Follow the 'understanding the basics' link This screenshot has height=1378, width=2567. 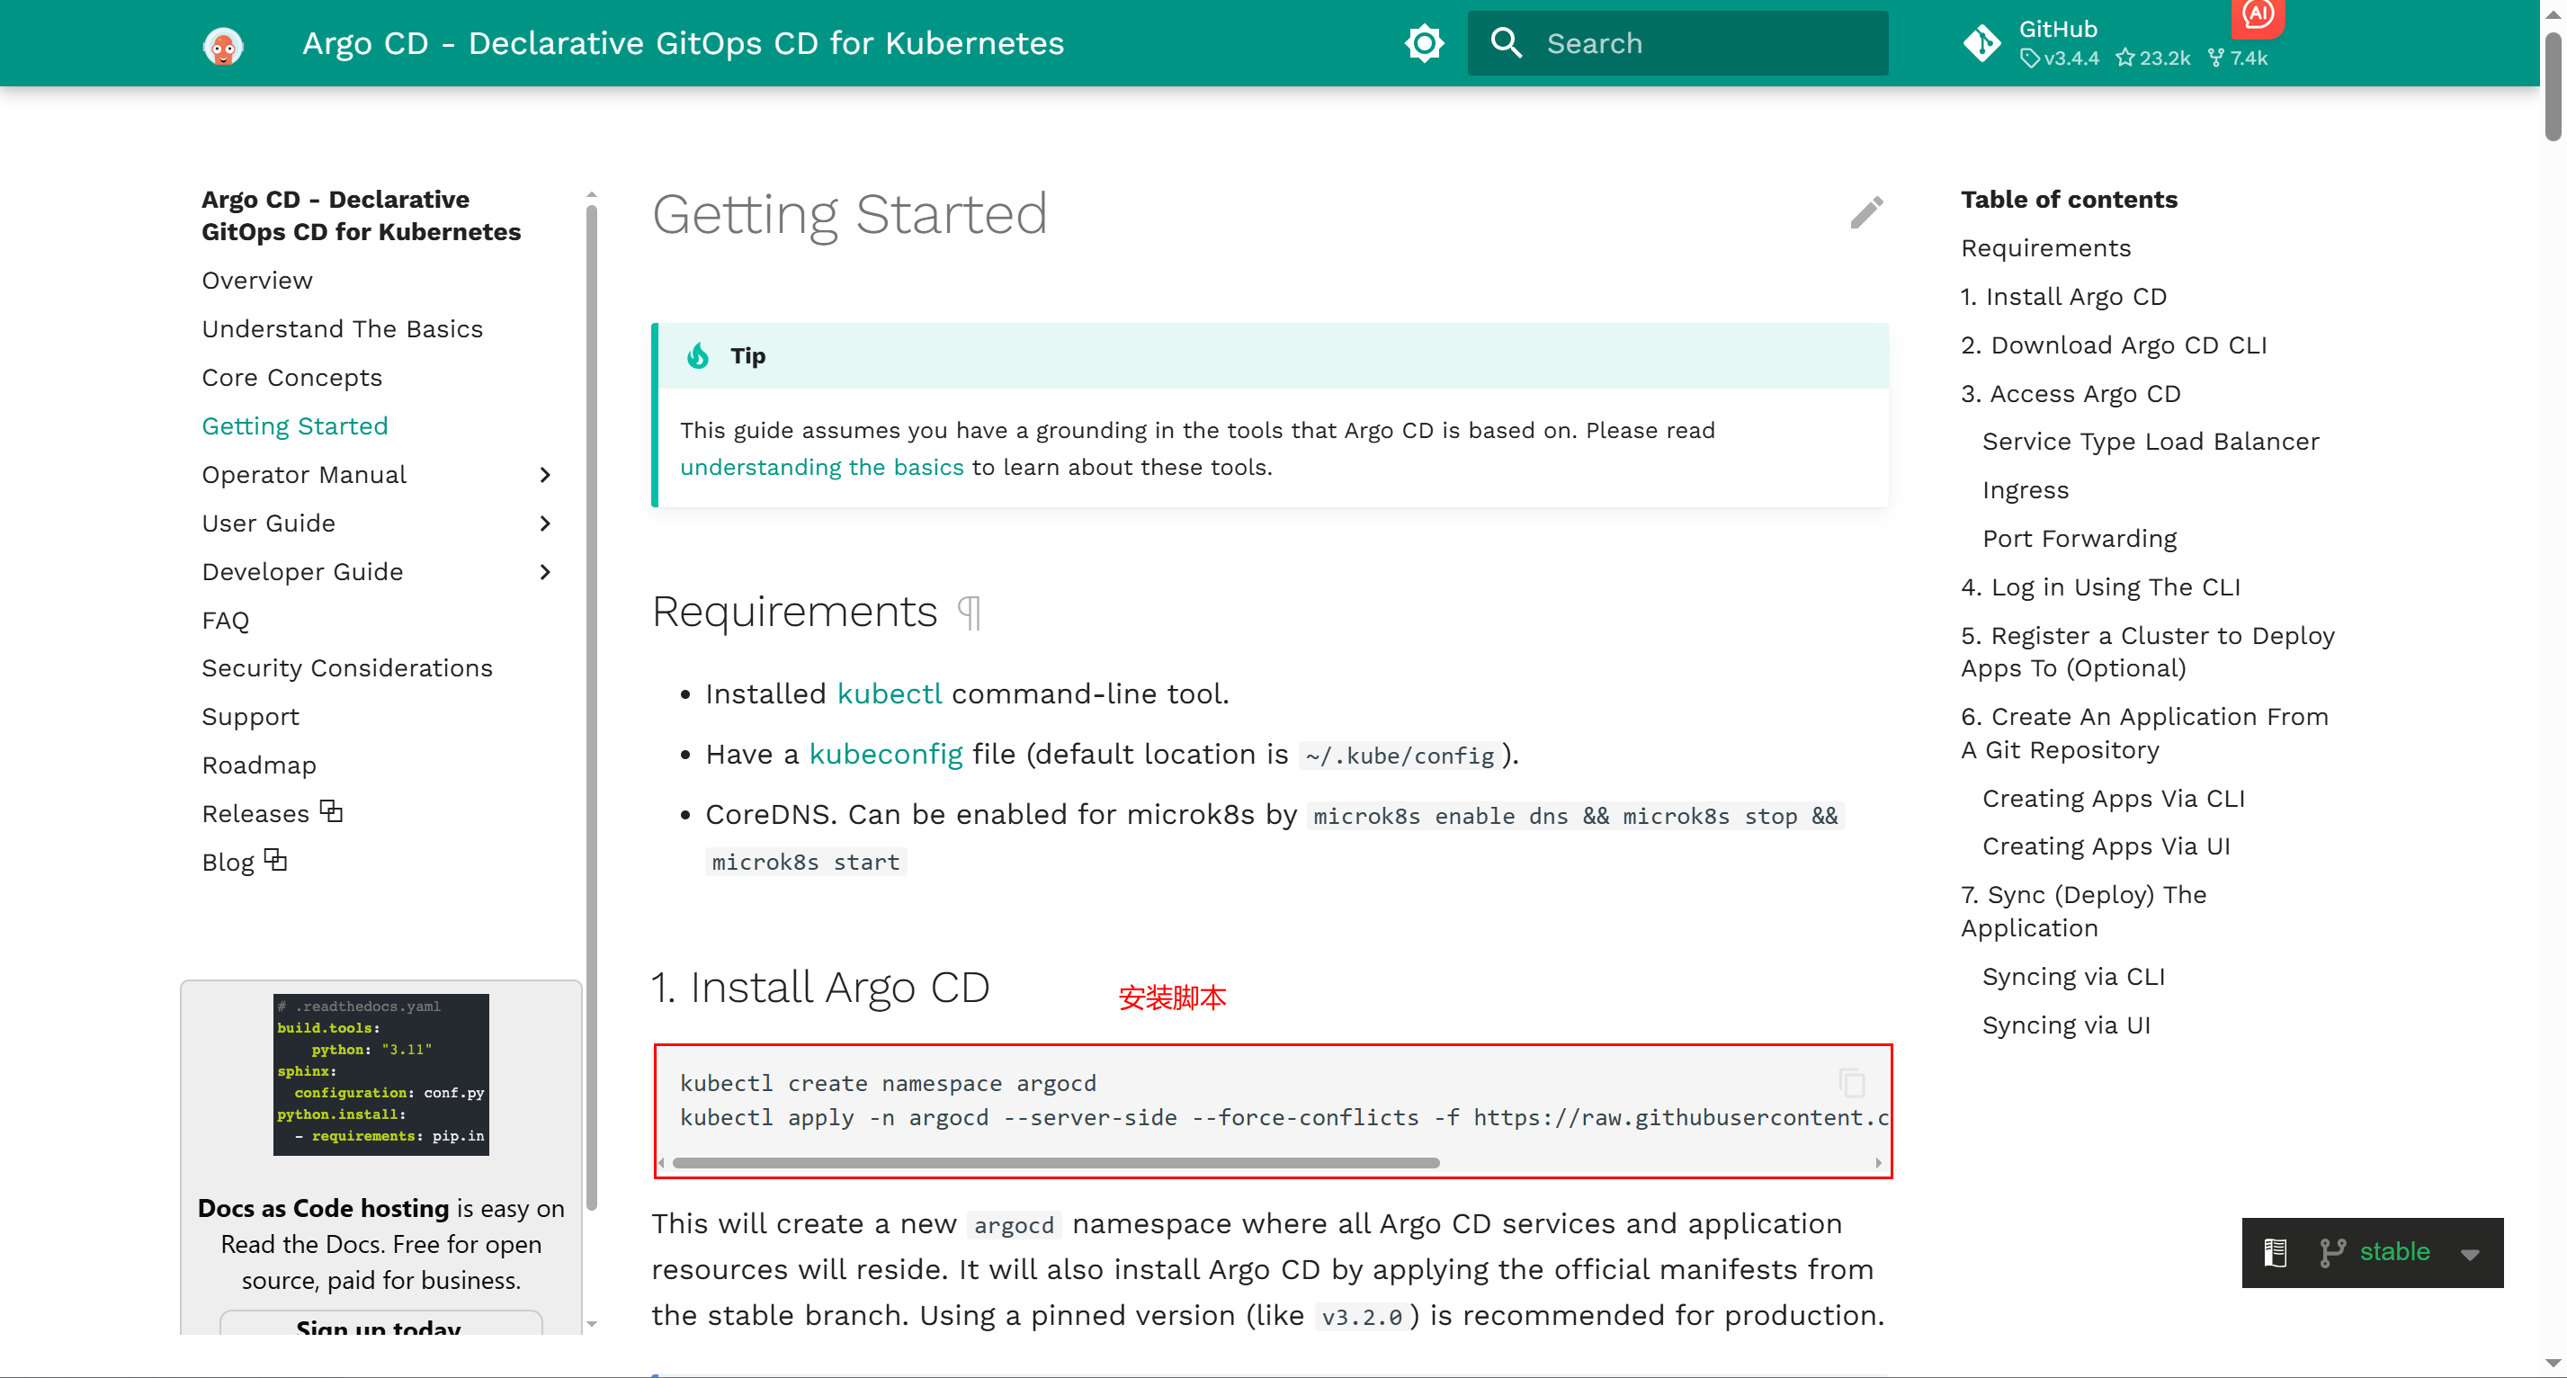[821, 468]
